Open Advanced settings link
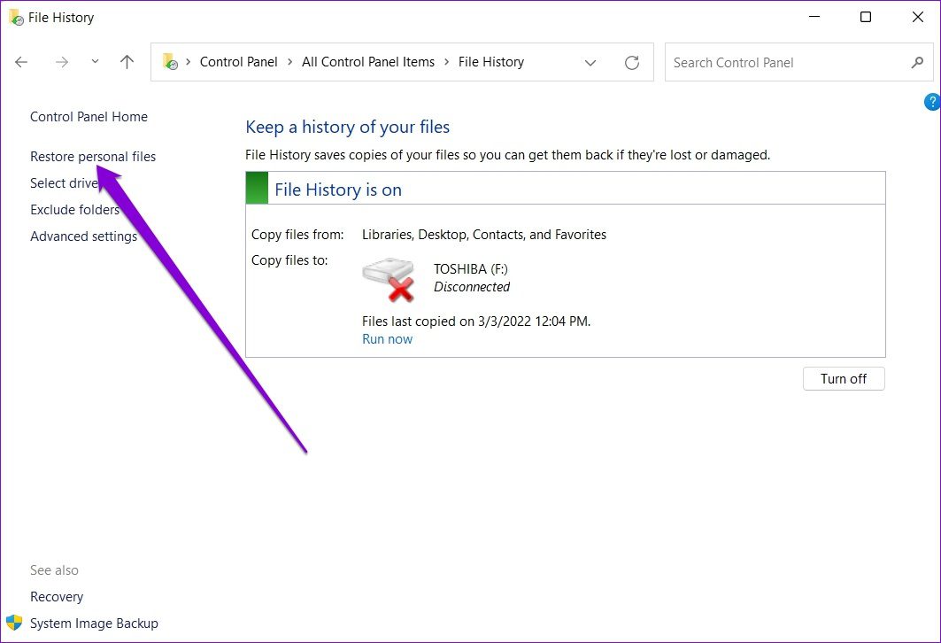 coord(83,236)
